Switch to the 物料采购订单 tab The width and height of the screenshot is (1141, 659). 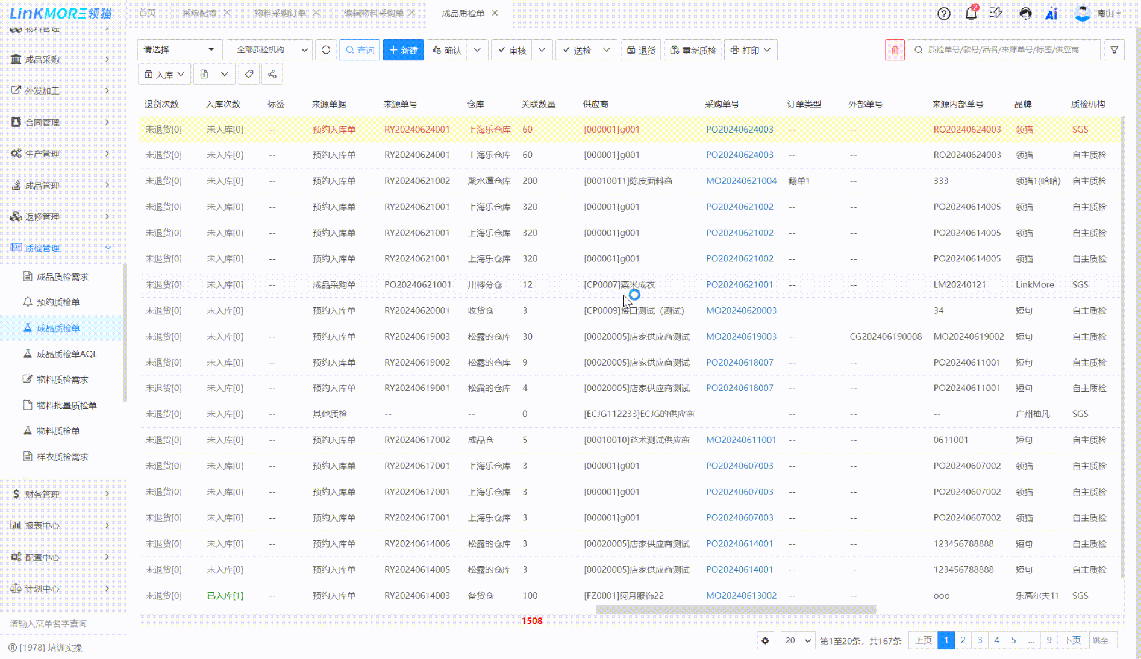(x=280, y=13)
